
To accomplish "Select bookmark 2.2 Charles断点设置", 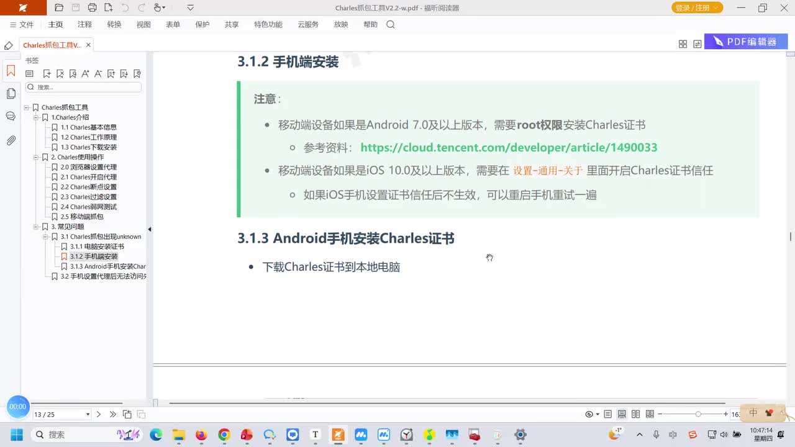I will tap(89, 187).
